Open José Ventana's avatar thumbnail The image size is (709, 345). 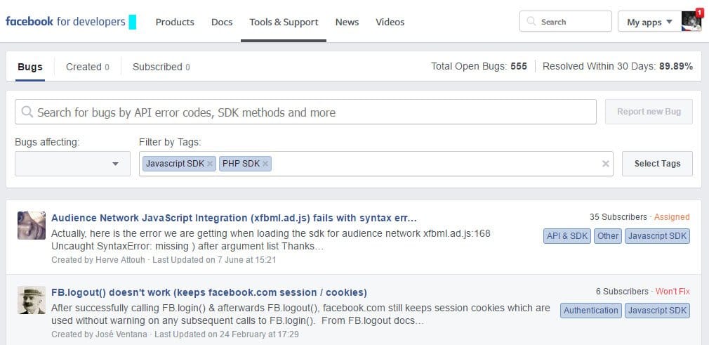coord(31,300)
